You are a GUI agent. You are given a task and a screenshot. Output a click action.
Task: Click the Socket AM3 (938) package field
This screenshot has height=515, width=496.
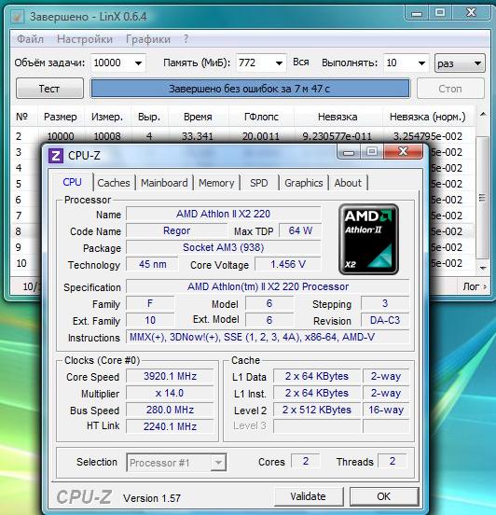coord(223,247)
